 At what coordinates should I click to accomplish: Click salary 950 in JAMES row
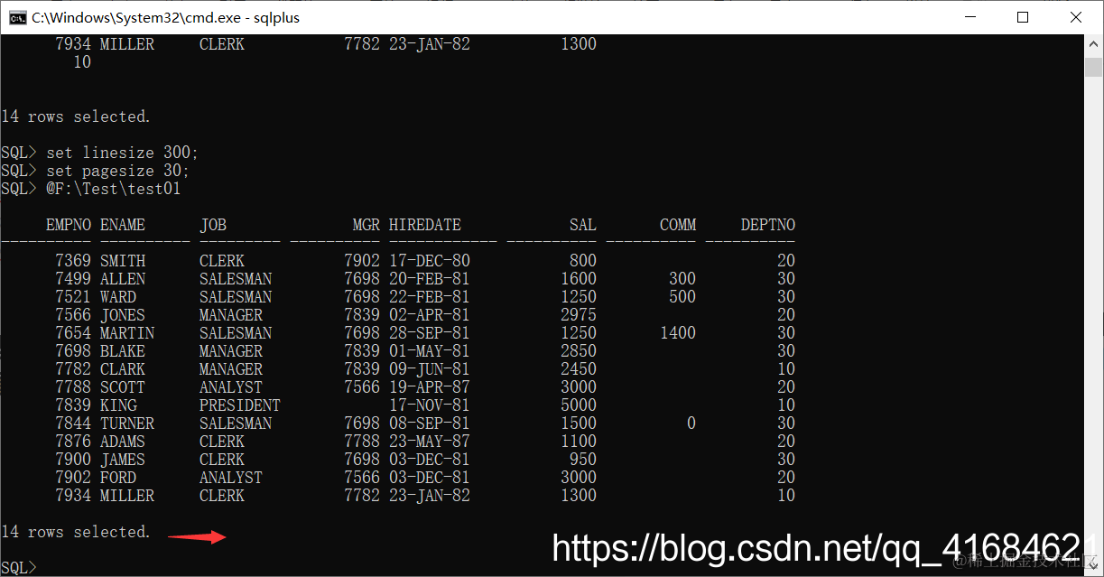[x=583, y=460]
